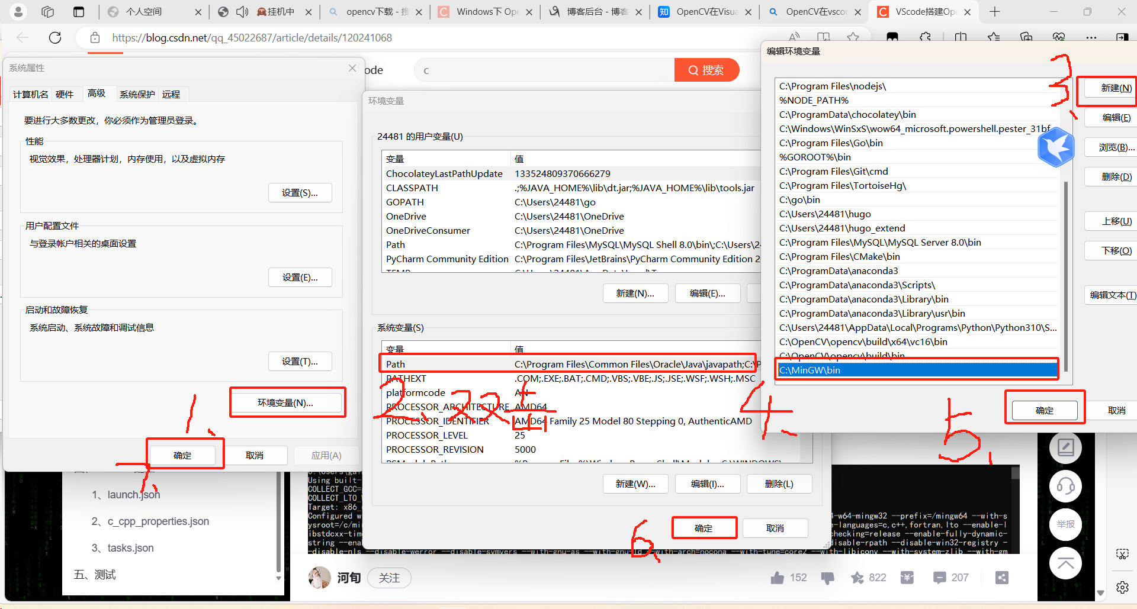Jump back to top of page
The height and width of the screenshot is (609, 1137).
(x=1065, y=563)
